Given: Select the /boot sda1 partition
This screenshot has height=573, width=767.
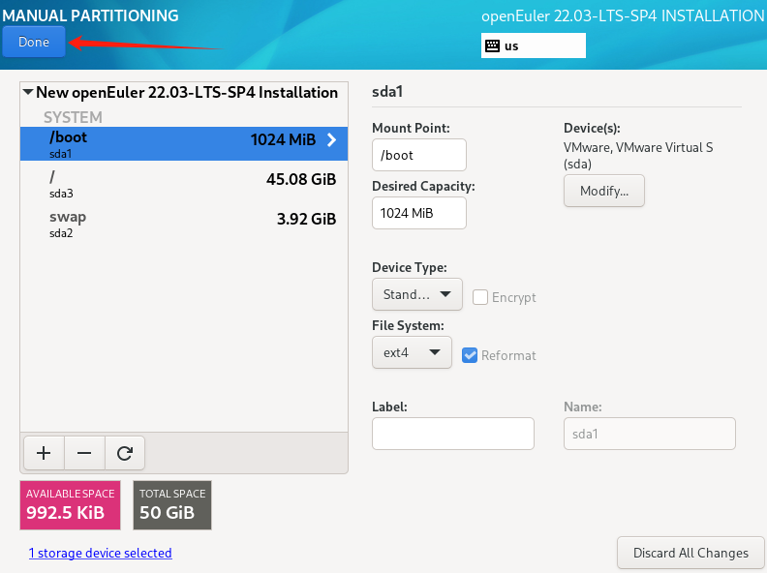Looking at the screenshot, I should tap(184, 144).
